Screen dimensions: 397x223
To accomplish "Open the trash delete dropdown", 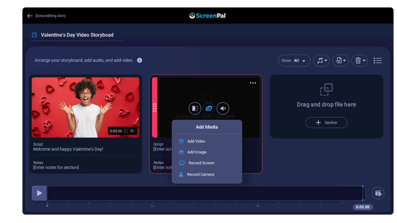I will pos(359,61).
